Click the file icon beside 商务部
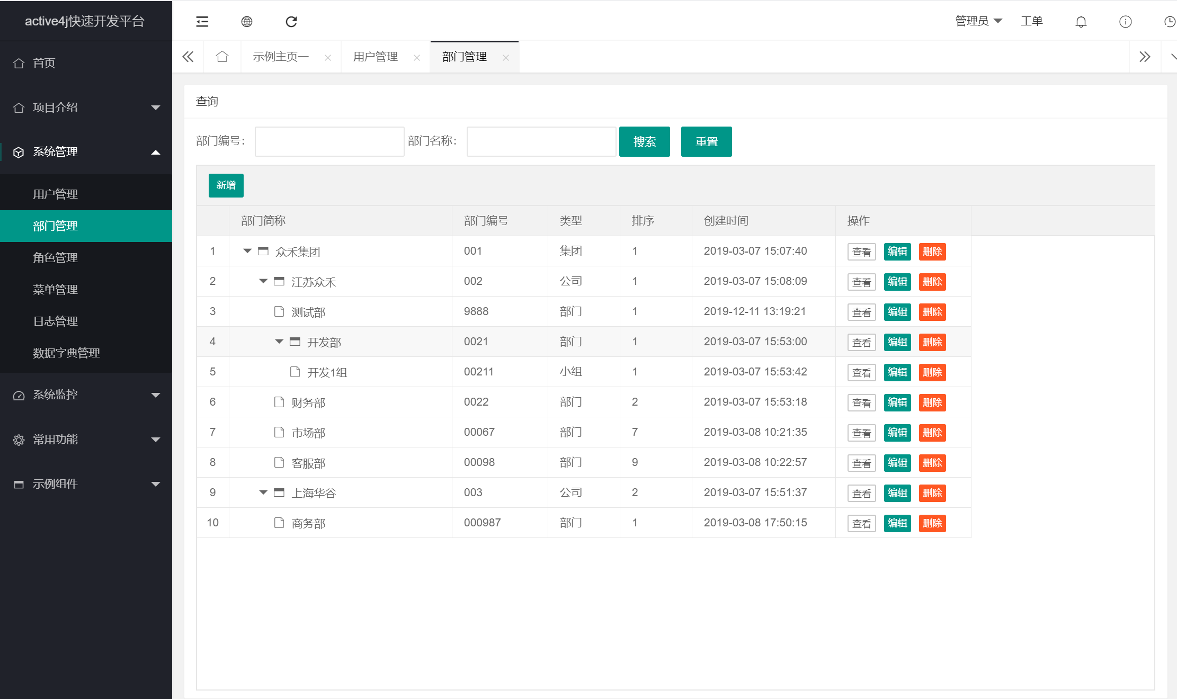This screenshot has height=699, width=1177. (x=279, y=523)
